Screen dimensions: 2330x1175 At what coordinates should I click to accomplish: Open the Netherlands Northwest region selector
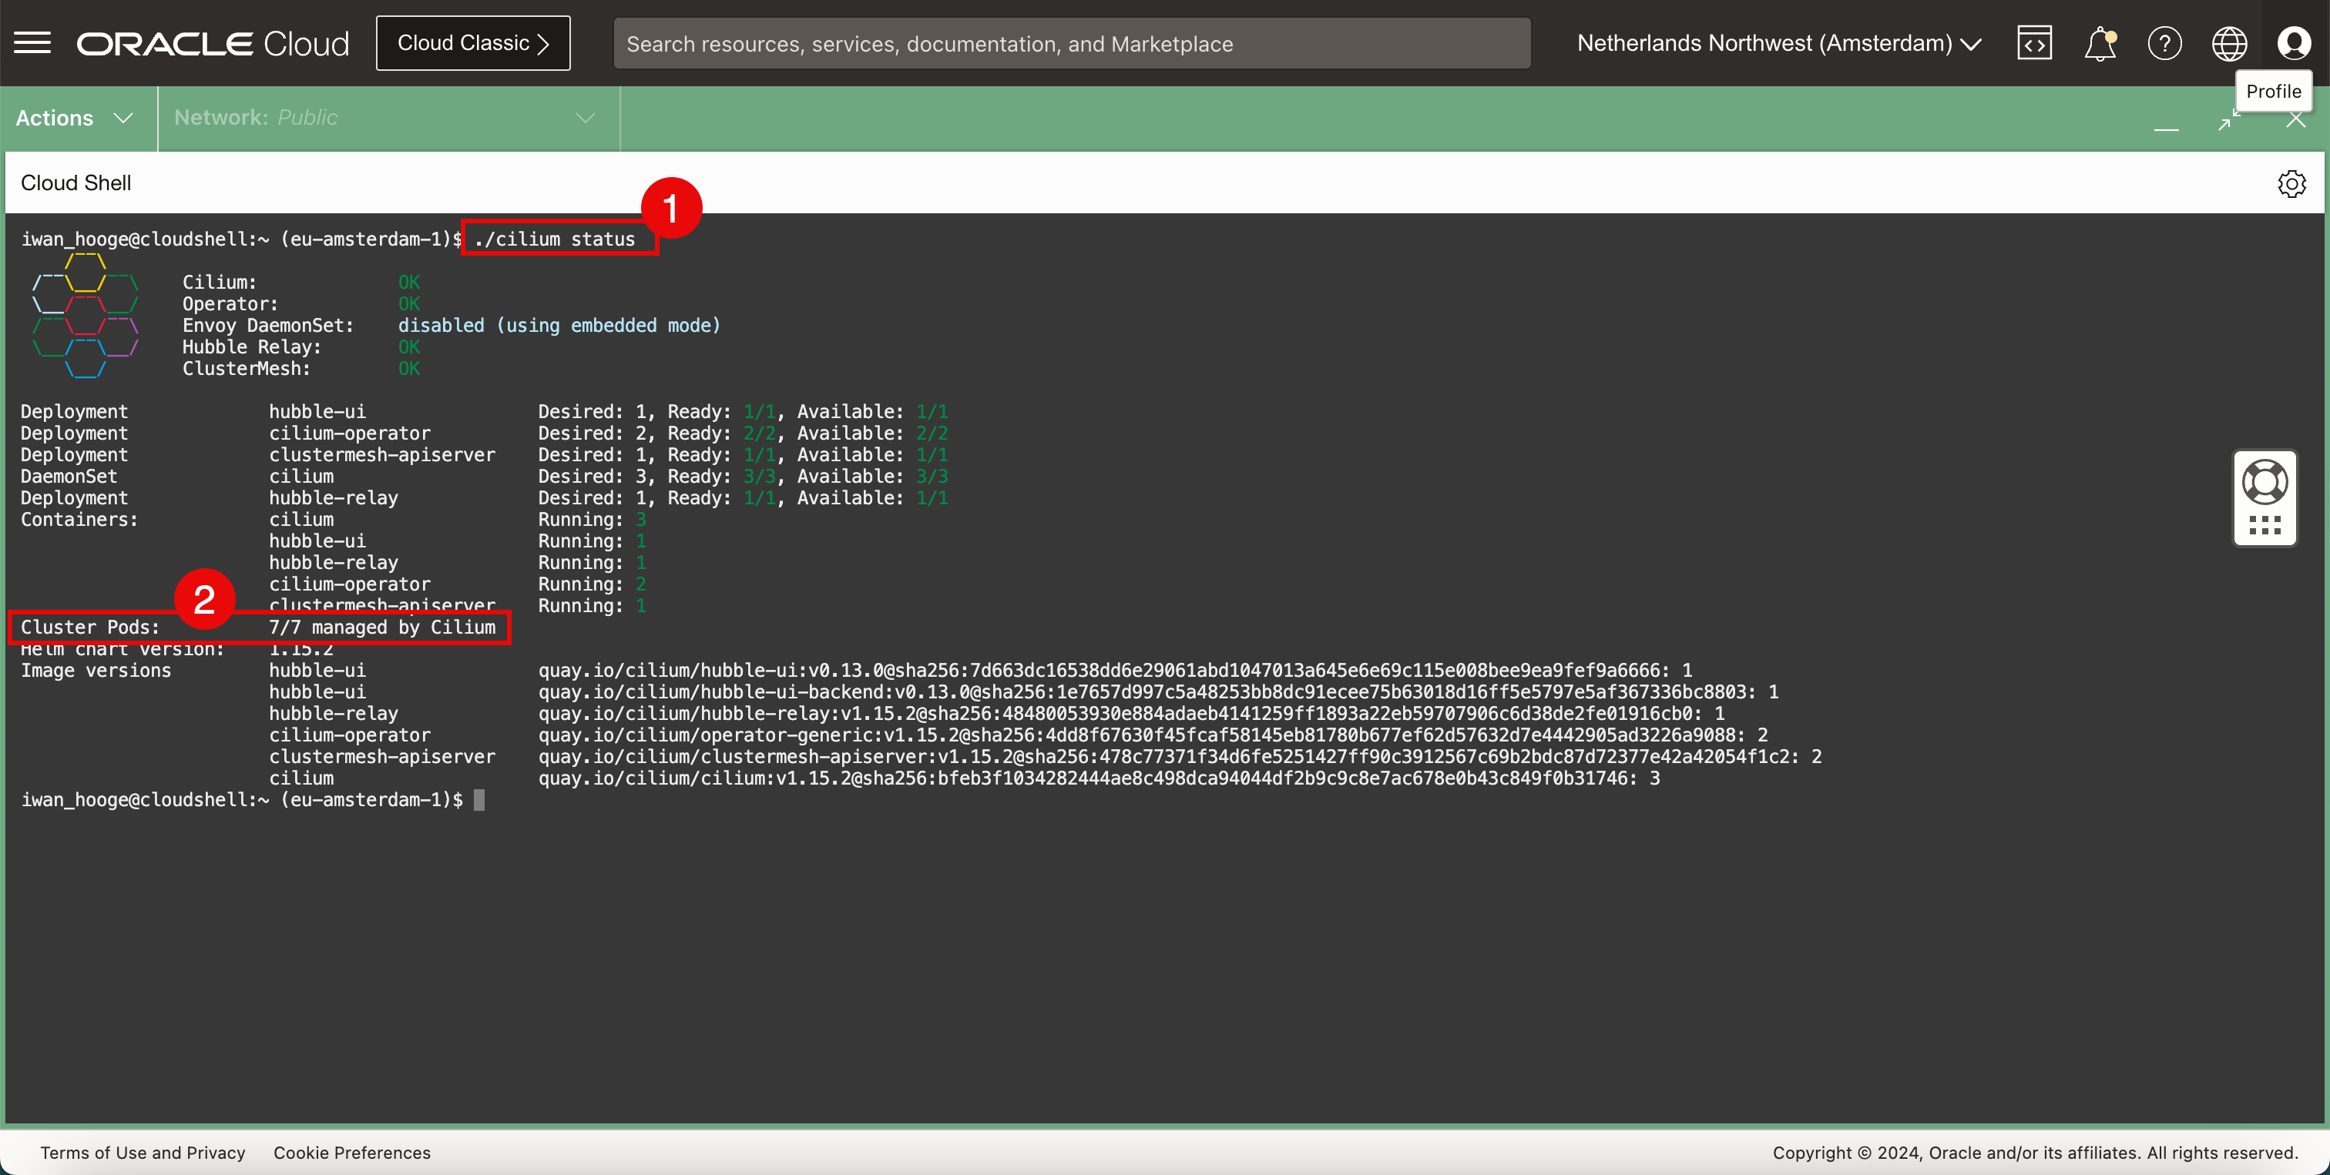[x=1778, y=42]
